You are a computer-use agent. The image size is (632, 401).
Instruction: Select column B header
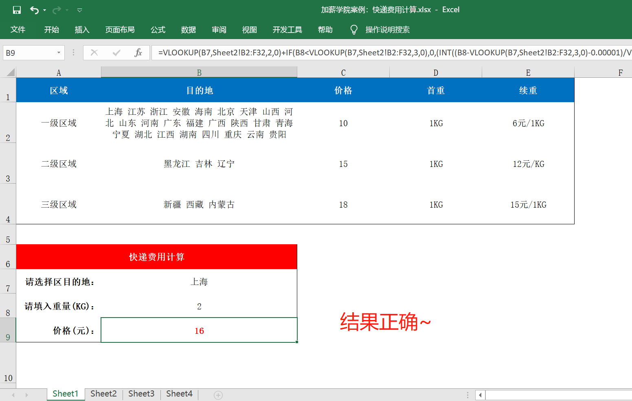pyautogui.click(x=199, y=72)
